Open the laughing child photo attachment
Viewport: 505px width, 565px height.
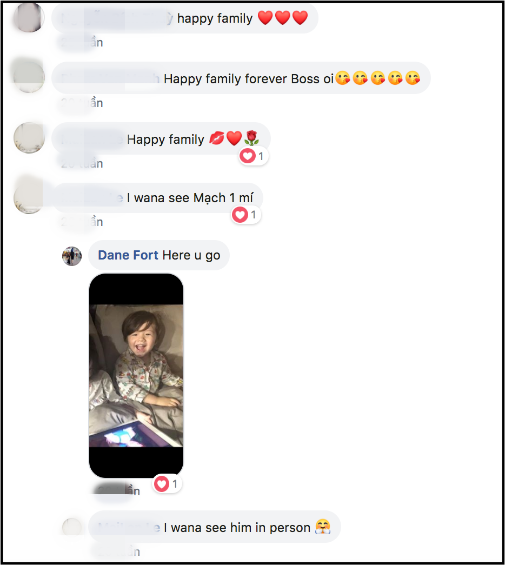136,375
